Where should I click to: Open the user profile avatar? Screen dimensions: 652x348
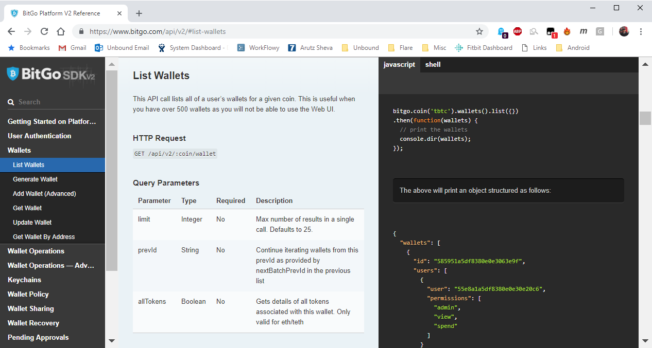coord(624,31)
